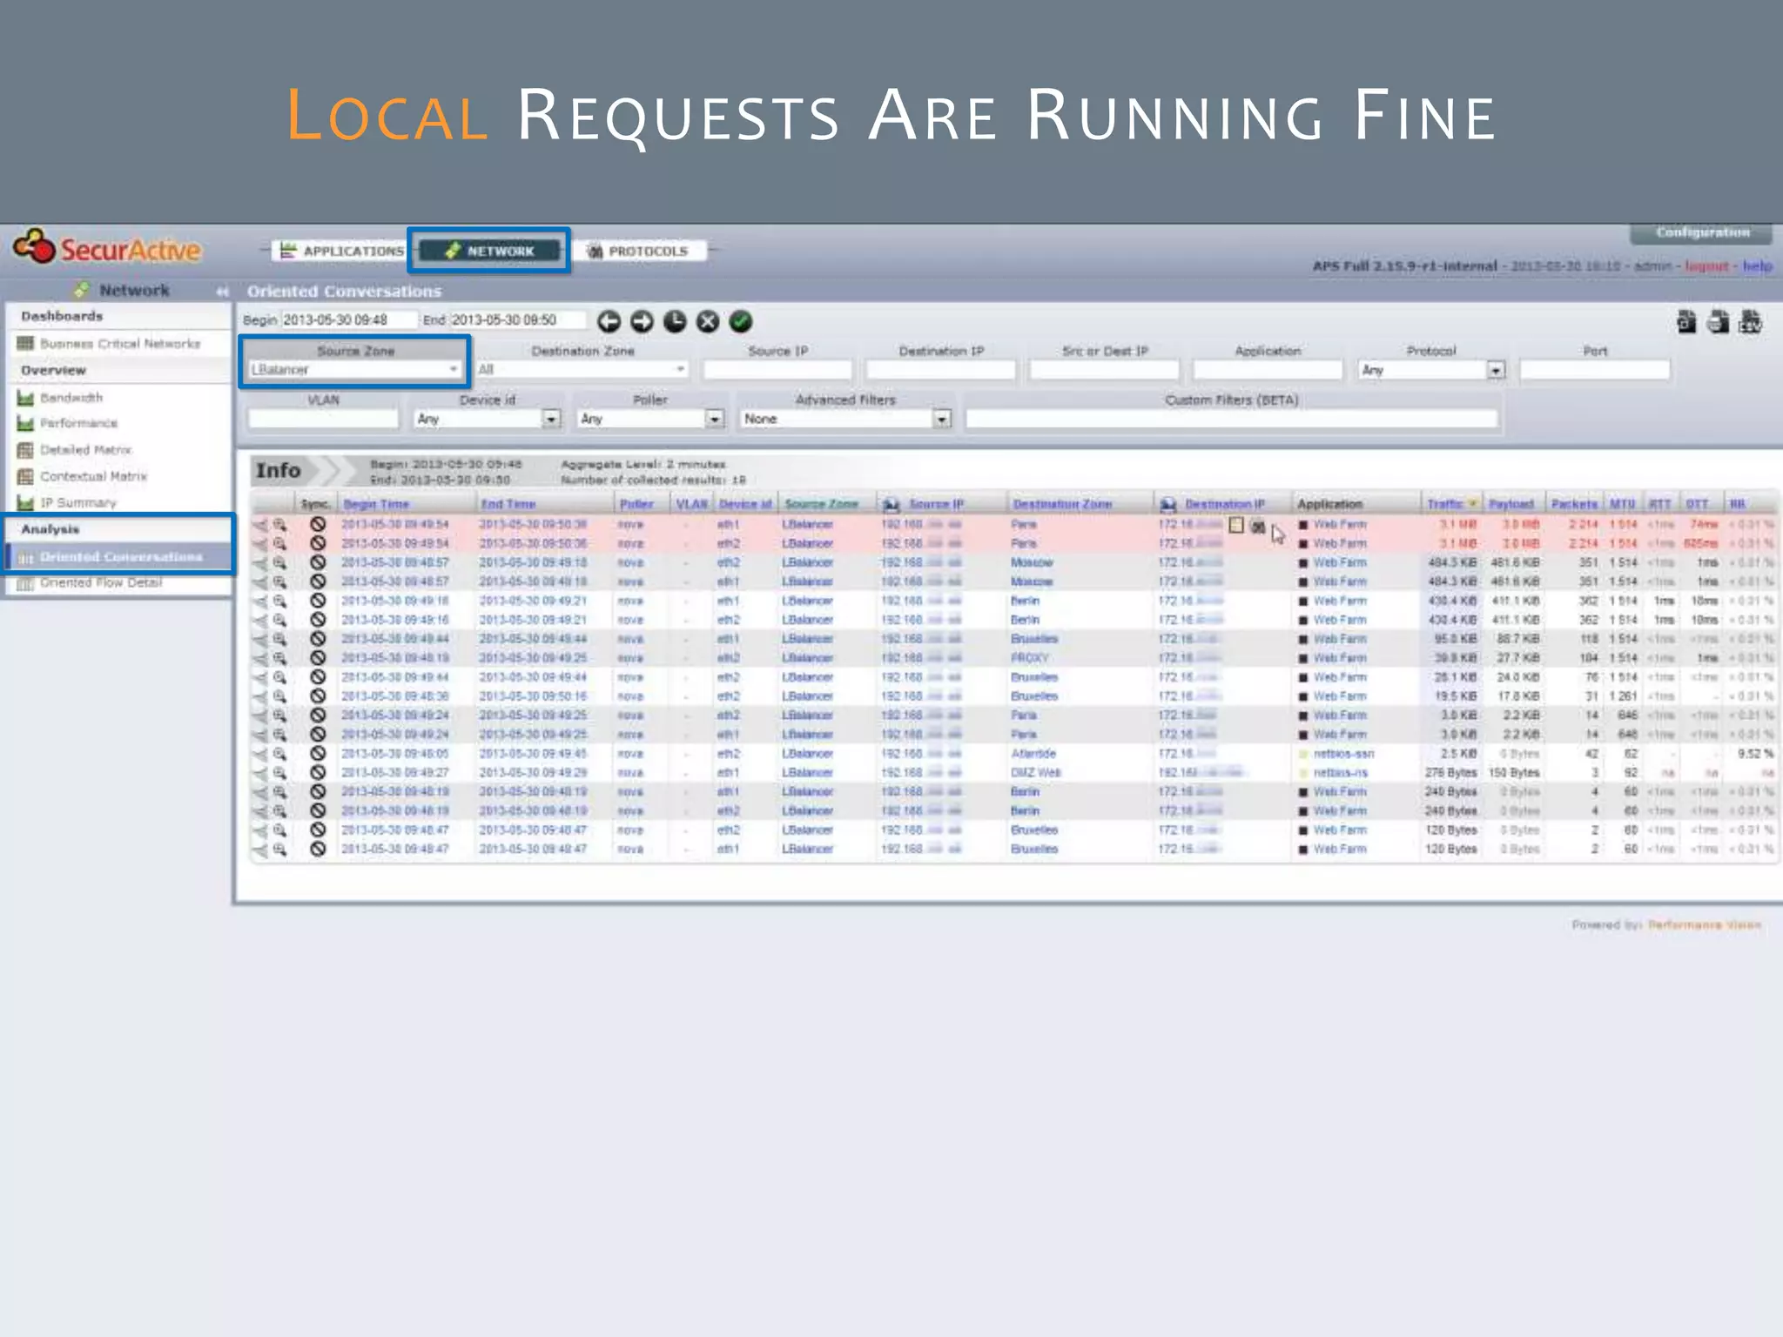Click the Bandwidth chart icon in sidebar
Image resolution: width=1783 pixels, height=1337 pixels.
click(25, 398)
